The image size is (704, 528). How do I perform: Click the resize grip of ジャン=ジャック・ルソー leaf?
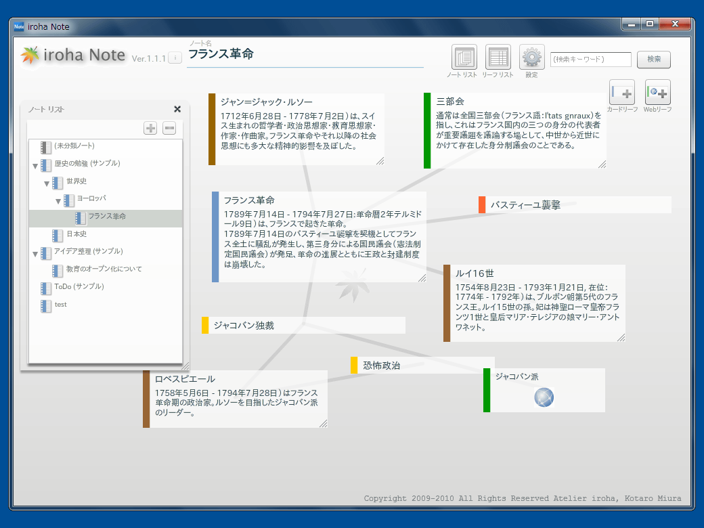(380, 161)
